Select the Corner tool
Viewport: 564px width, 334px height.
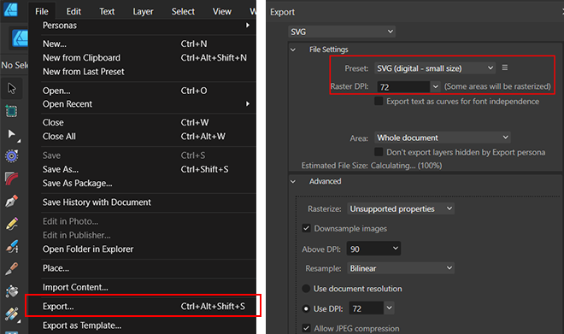(x=11, y=179)
